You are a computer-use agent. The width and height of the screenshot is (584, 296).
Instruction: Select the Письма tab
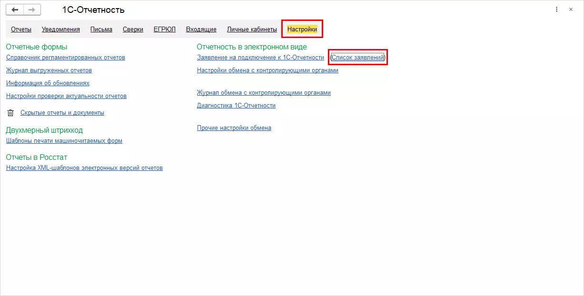[x=101, y=30]
